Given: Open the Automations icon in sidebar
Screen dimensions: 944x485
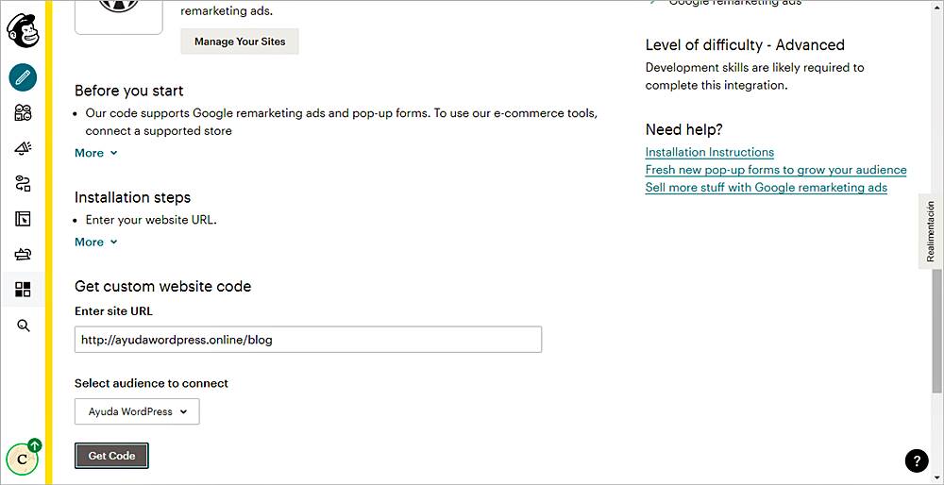Looking at the screenshot, I should (23, 184).
